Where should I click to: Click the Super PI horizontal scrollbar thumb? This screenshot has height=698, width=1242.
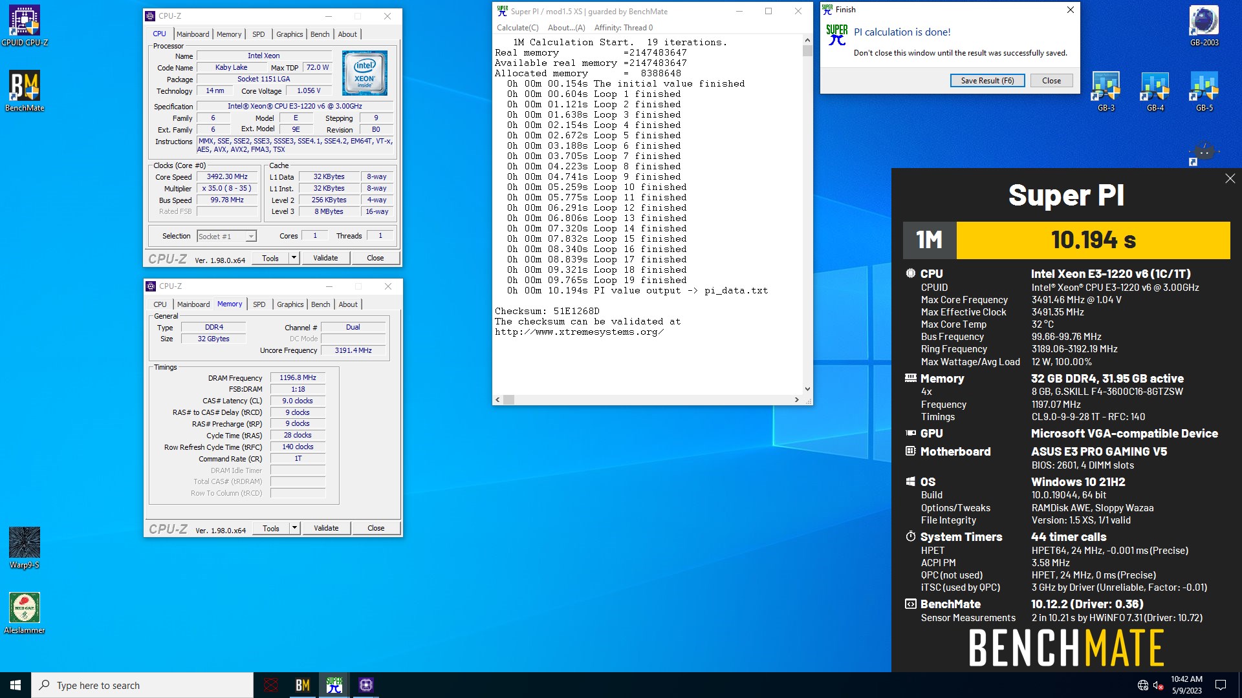tap(509, 400)
